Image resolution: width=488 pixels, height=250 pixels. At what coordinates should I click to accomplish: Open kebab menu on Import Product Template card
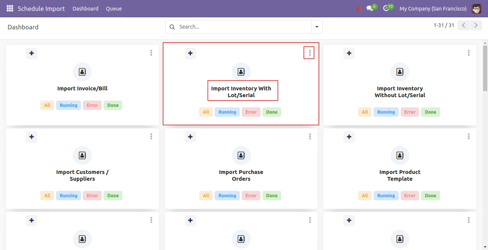469,137
